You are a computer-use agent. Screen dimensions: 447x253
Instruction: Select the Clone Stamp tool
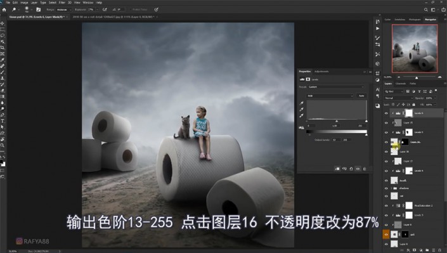click(x=3, y=78)
